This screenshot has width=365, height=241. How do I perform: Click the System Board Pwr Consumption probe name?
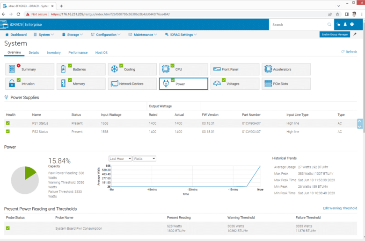pyautogui.click(x=79, y=228)
